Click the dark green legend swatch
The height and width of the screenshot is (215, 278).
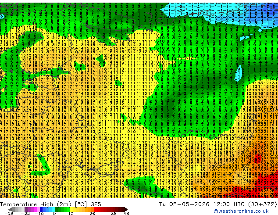coord(57,209)
